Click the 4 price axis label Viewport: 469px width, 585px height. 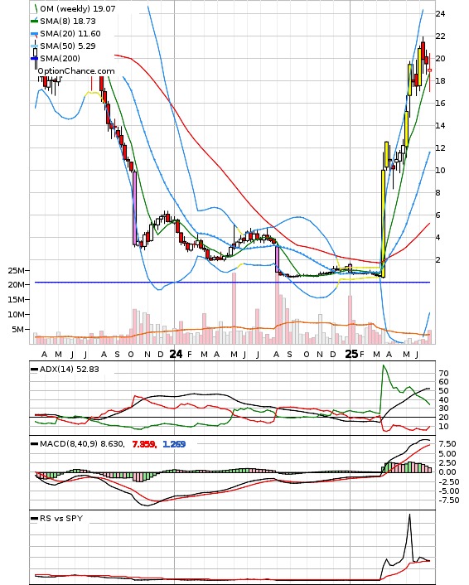click(438, 238)
